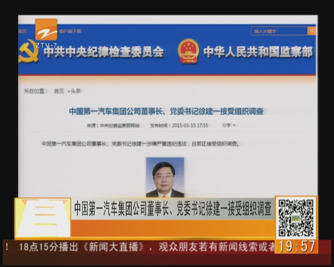Click the headline 中国第一汽车集团公司董事长 title in the article

click(x=166, y=111)
